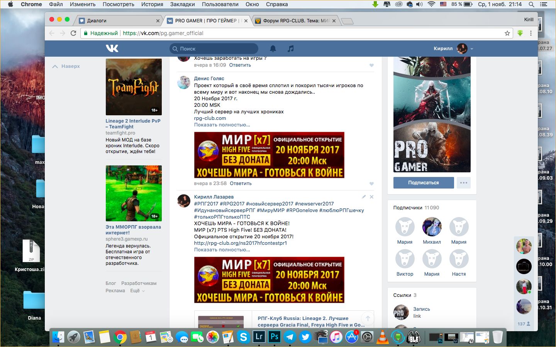Delete Кирилл Лазарев's comment with the X icon

coord(371,197)
